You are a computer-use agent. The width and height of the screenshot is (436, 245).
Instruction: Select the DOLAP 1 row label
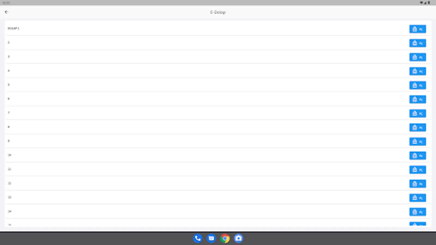click(13, 28)
